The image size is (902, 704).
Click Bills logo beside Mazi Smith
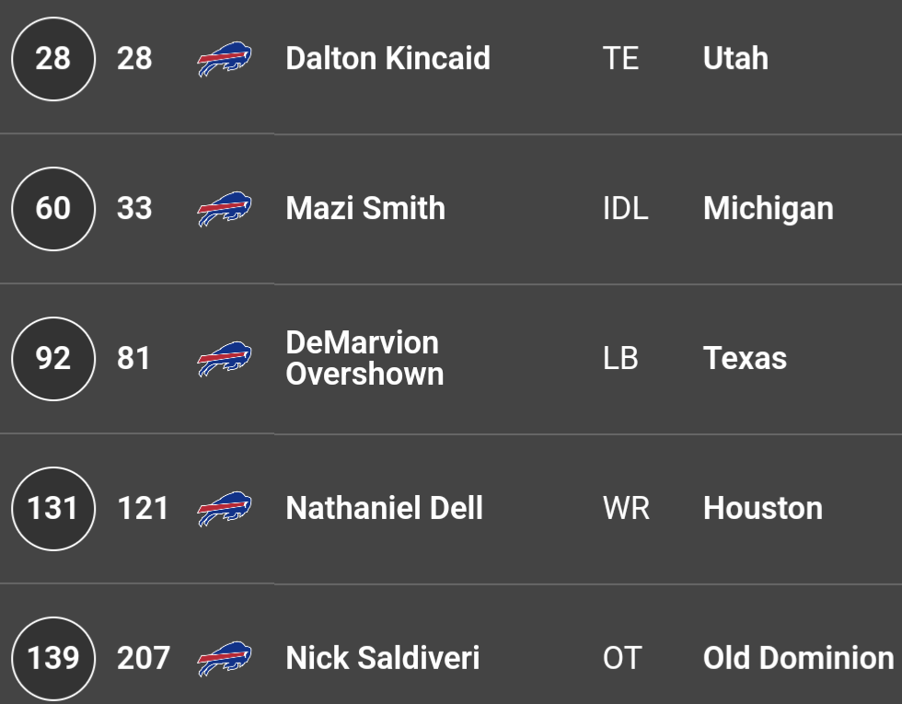225,209
